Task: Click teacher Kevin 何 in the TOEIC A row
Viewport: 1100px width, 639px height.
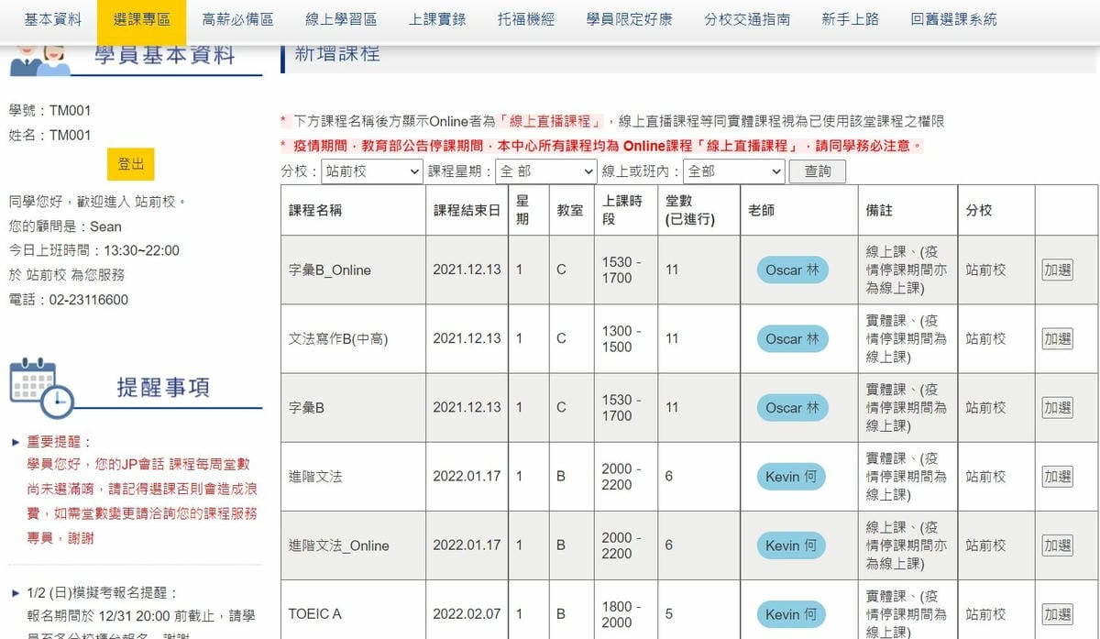Action: click(791, 613)
